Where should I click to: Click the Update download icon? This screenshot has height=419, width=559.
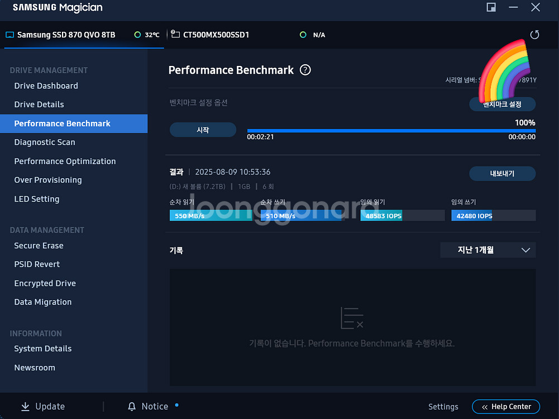25,407
